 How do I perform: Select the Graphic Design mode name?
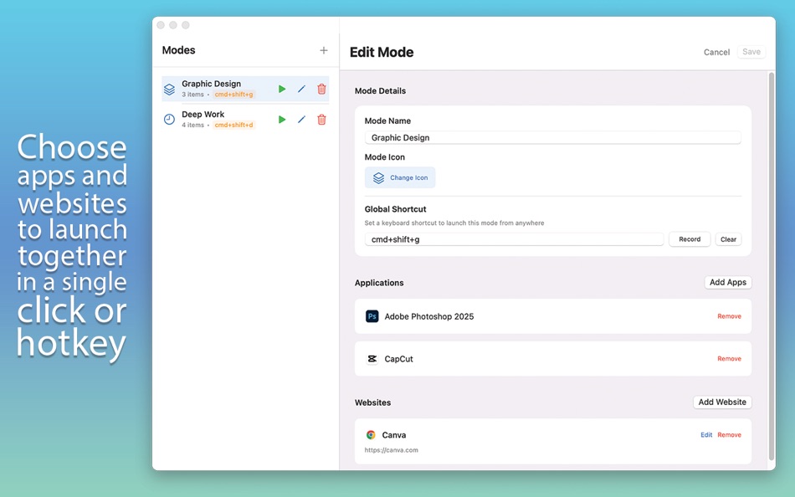(212, 84)
